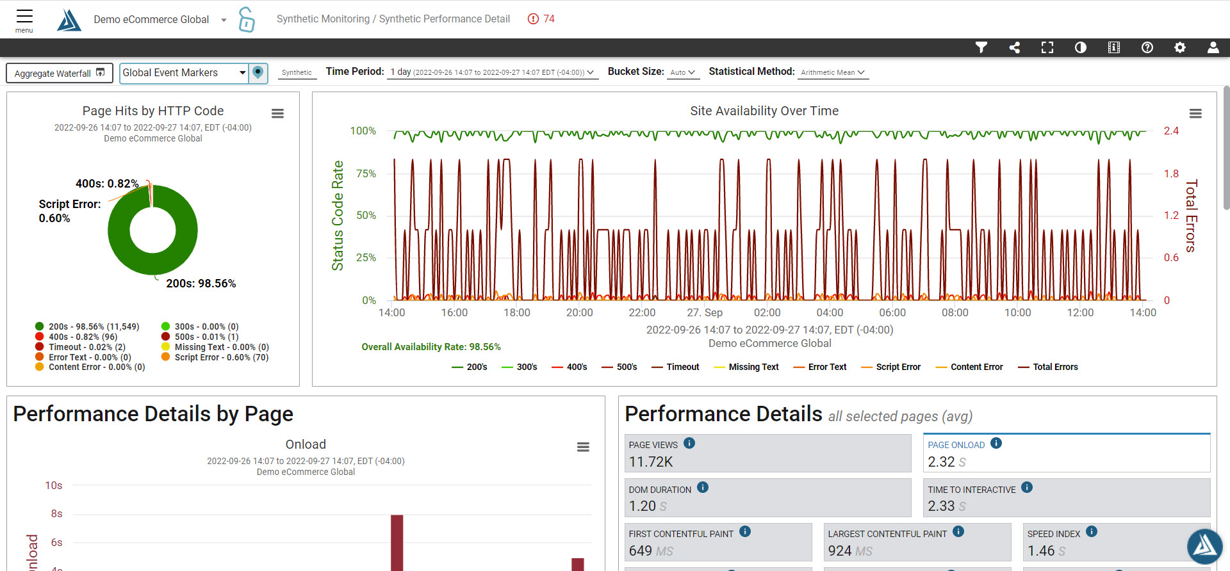Viewport: 1230px width, 571px height.
Task: Click Overall Availability Rate: 98.56% text
Action: [x=431, y=347]
